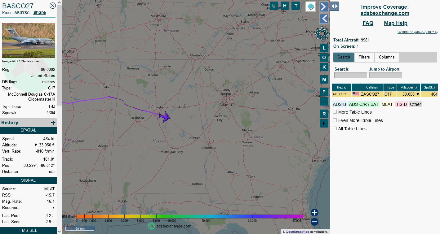Click the SIGNAL section header
Image resolution: width=440 pixels, height=234 pixels.
[28, 180]
